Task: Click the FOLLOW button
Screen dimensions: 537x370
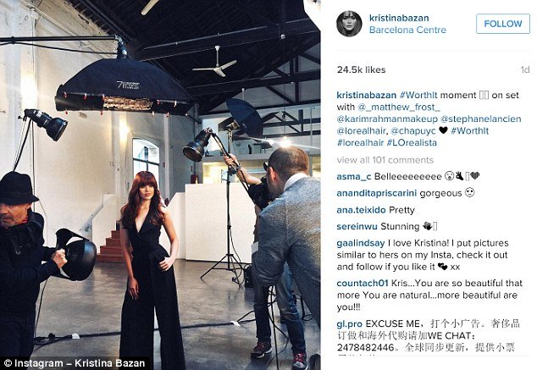Action: [503, 24]
